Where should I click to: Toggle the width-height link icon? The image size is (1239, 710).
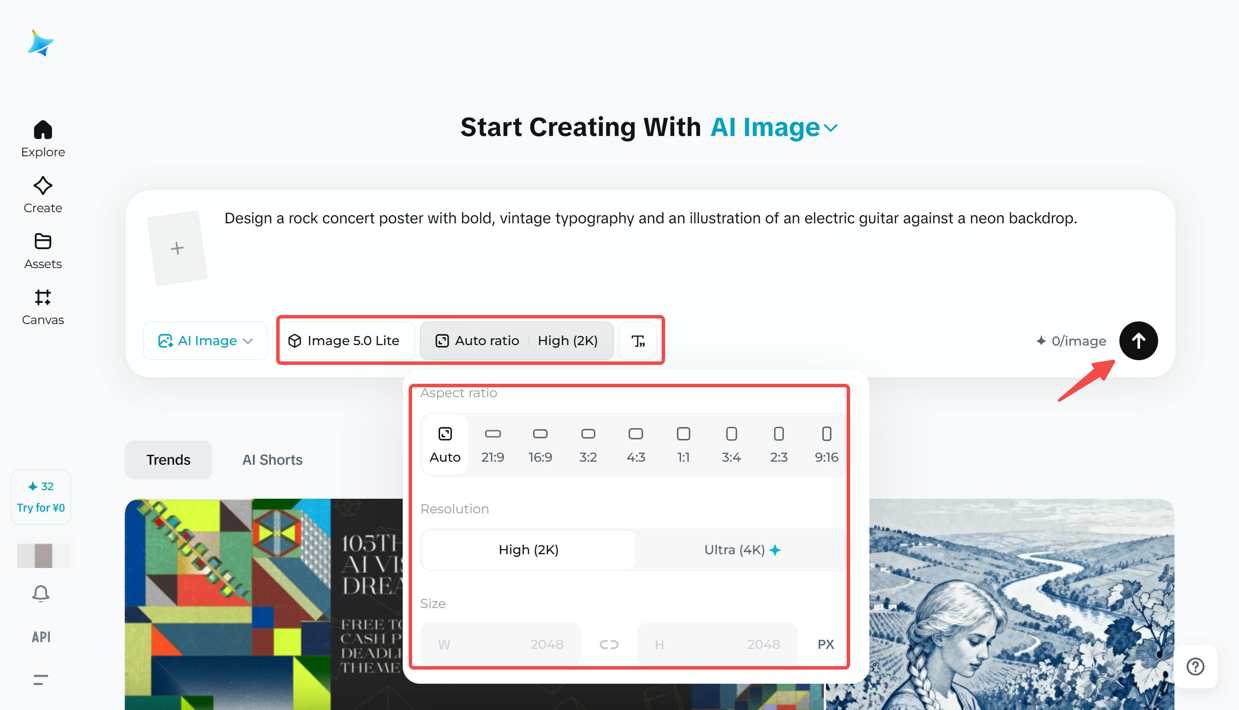click(x=609, y=645)
